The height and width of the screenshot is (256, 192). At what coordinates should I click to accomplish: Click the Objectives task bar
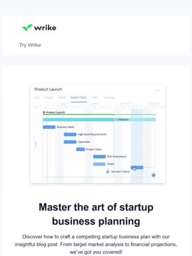coord(70,142)
